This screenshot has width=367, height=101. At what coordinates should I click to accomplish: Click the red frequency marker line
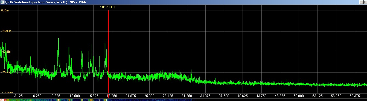pos(108,52)
